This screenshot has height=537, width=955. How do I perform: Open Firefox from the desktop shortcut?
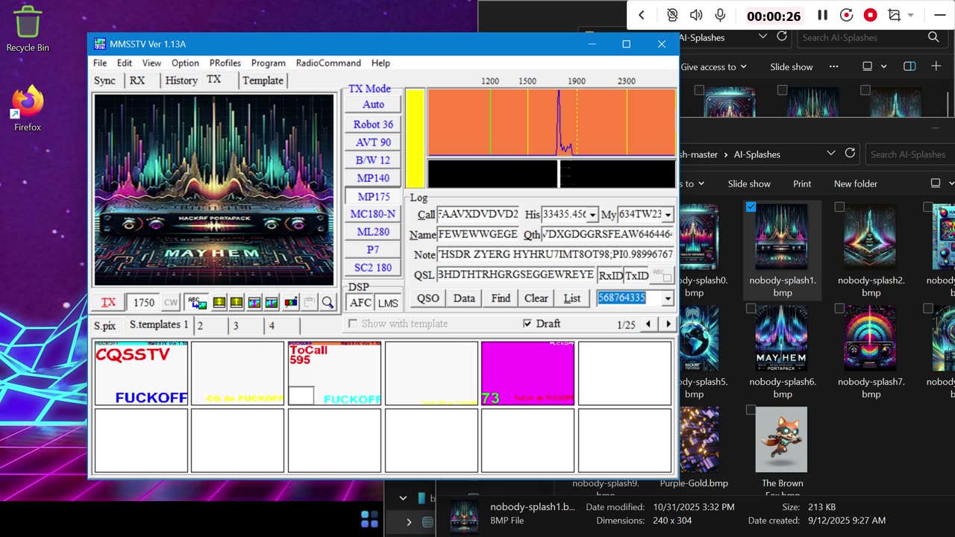click(x=28, y=109)
